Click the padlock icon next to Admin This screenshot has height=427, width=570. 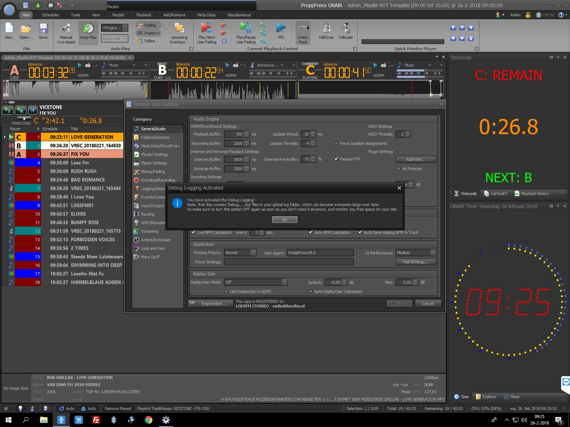point(528,15)
